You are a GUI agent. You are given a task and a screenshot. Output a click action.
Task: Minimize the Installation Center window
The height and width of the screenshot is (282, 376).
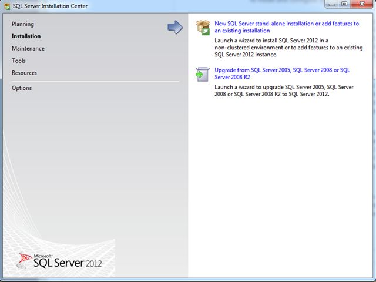[331, 4]
